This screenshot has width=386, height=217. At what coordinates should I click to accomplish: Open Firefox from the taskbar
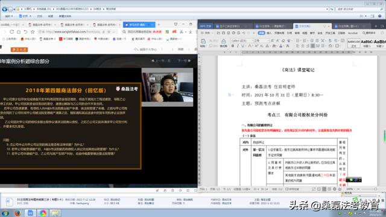coord(17,213)
